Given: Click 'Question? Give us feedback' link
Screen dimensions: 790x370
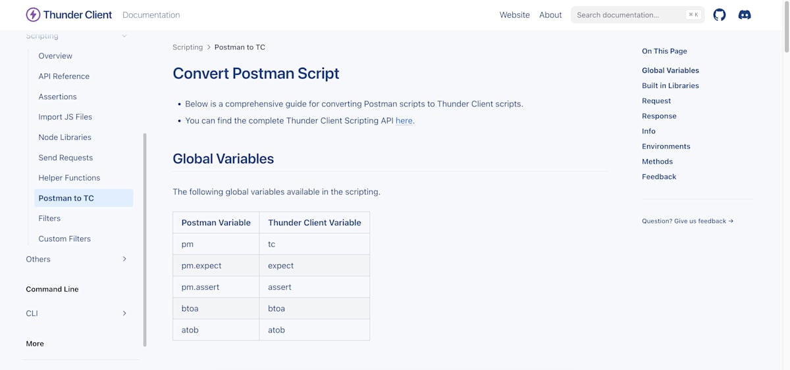Looking at the screenshot, I should pos(687,221).
